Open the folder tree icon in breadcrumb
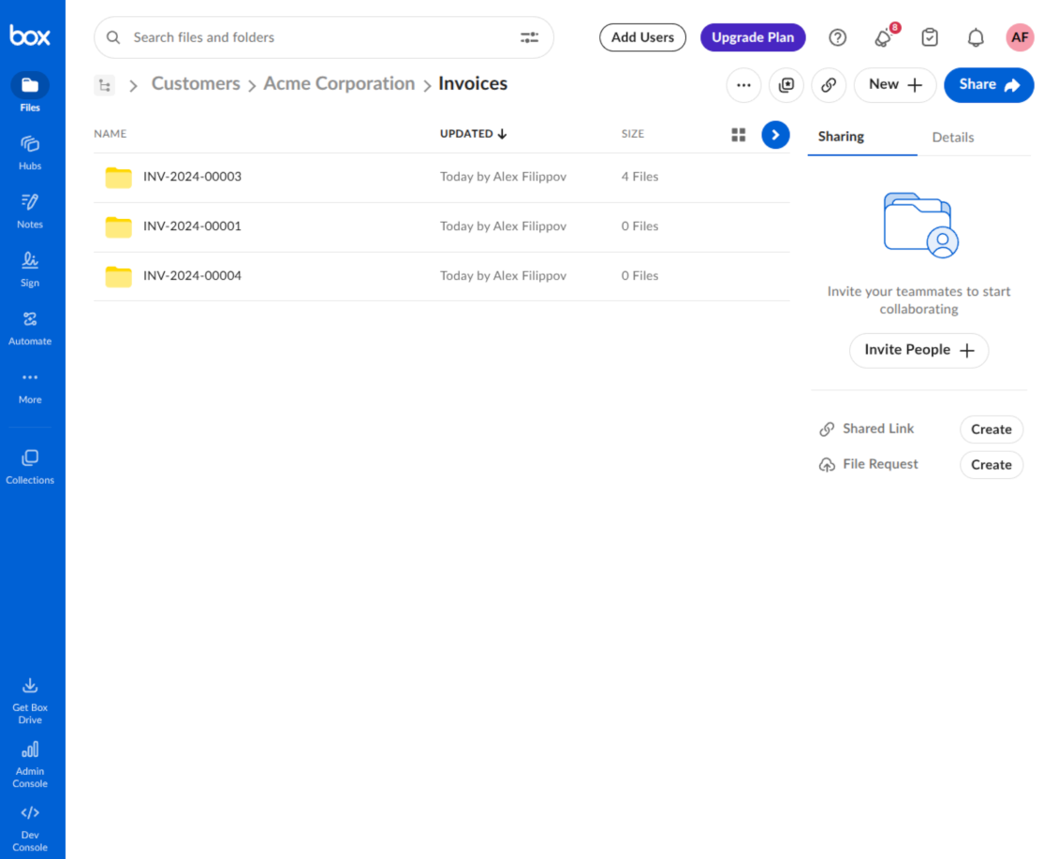 pos(105,85)
